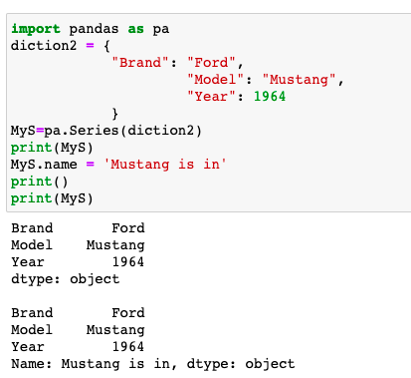Click the green number 1964 in the code
Screen dimensions: 411x378
(x=270, y=97)
